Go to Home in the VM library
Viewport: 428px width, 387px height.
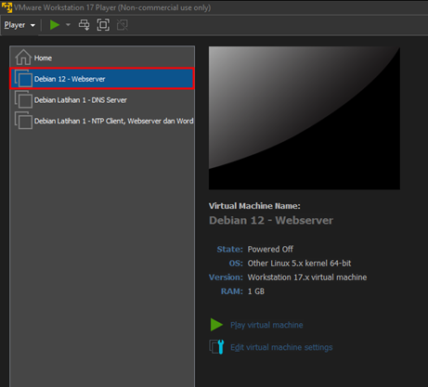click(x=102, y=58)
